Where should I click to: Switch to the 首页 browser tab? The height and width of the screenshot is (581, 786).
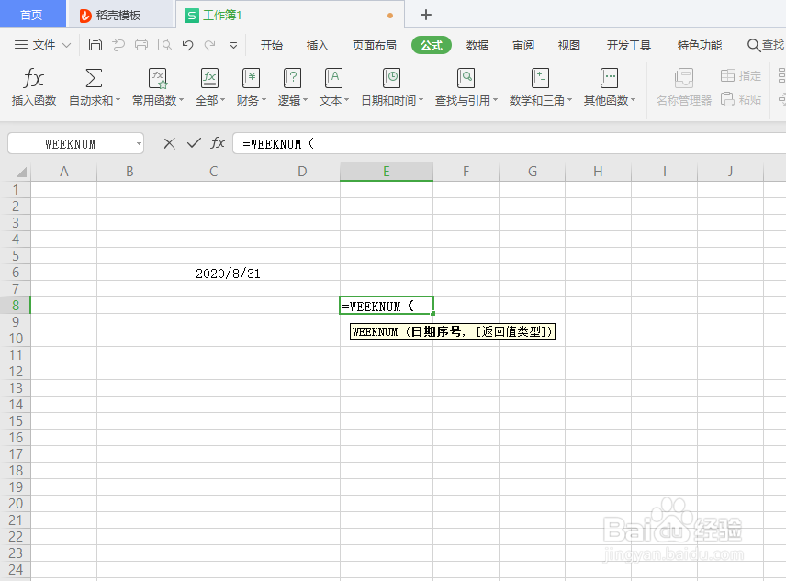coord(32,14)
